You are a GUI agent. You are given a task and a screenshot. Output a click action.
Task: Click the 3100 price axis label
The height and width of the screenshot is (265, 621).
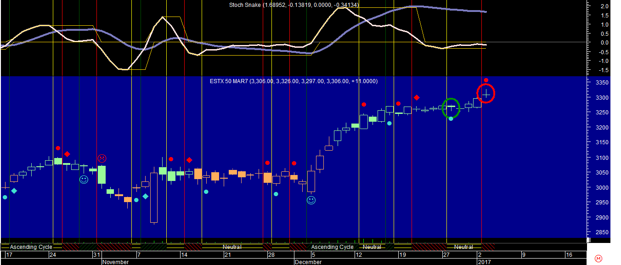[602, 158]
